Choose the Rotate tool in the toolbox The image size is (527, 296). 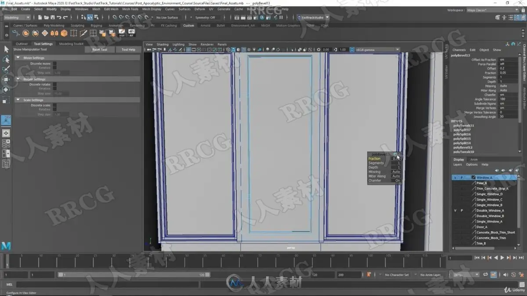point(6,89)
